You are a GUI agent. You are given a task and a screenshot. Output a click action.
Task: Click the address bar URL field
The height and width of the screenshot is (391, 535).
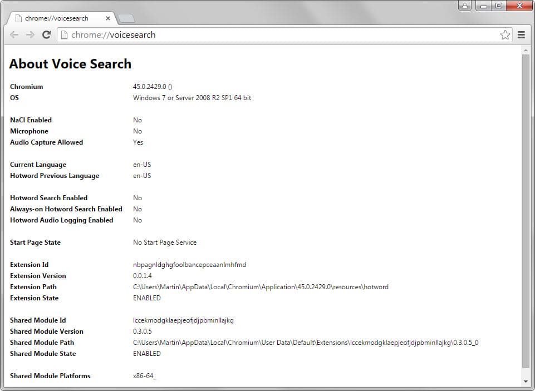click(x=278, y=35)
